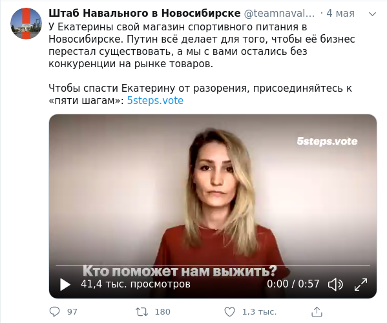Click the 180 retweets count

pyautogui.click(x=163, y=312)
